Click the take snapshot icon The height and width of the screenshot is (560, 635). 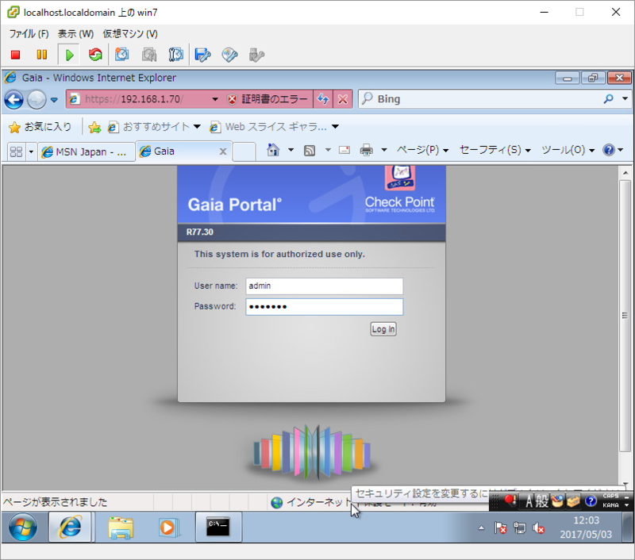click(122, 55)
